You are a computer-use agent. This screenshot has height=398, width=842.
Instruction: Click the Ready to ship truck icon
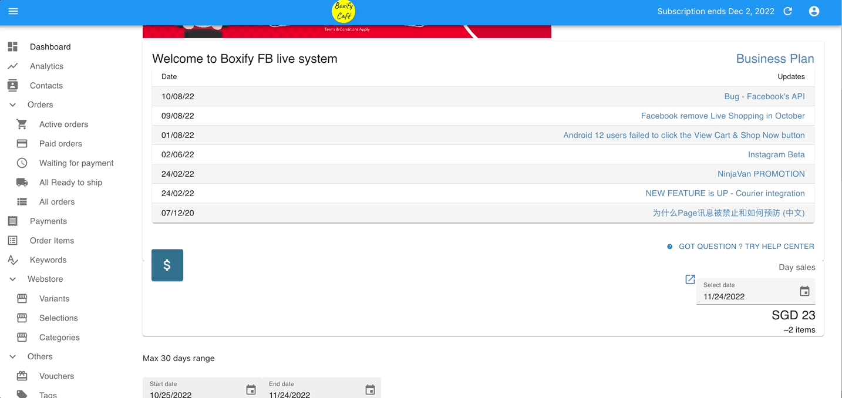pyautogui.click(x=22, y=183)
